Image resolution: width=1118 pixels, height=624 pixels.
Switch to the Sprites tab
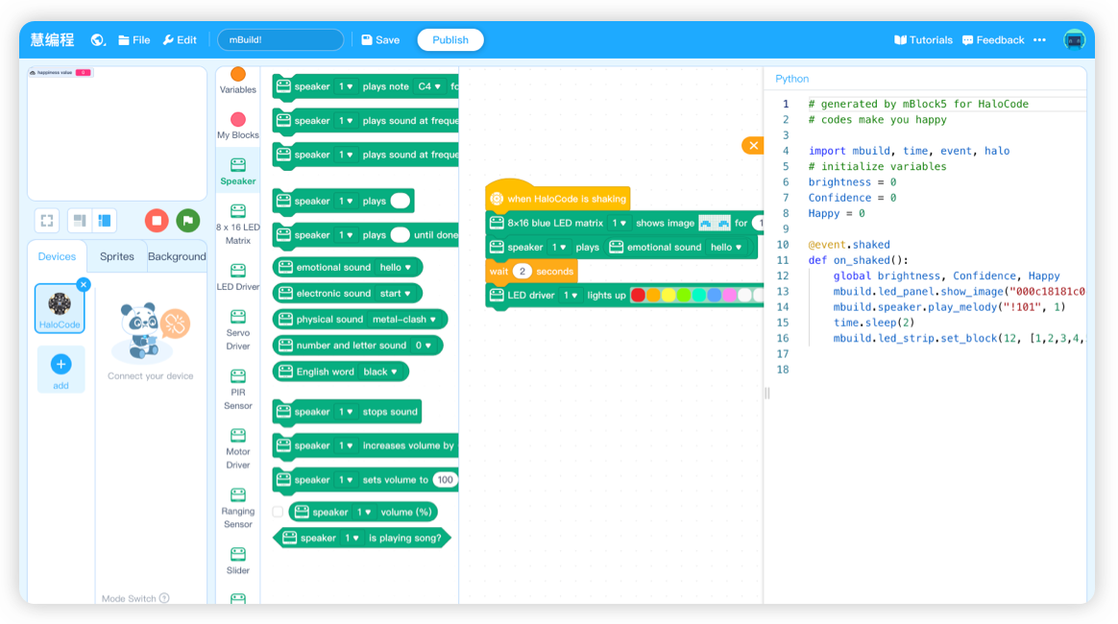click(117, 256)
